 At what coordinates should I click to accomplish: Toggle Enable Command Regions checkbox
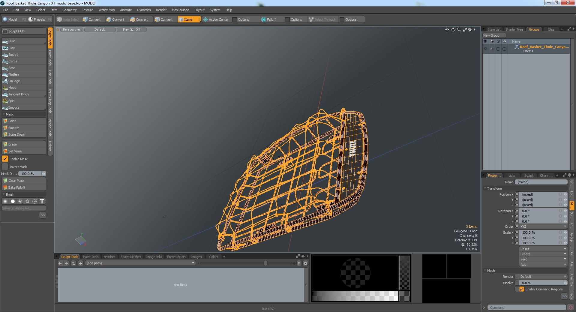coord(522,289)
